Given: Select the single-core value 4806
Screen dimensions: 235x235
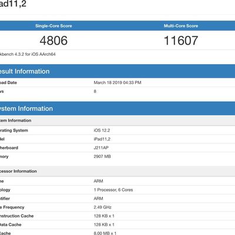Looking at the screenshot, I should (53, 41).
